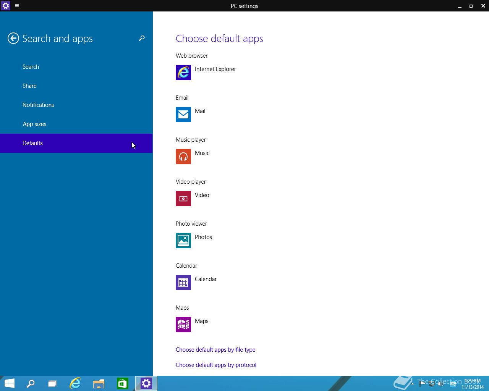Image resolution: width=489 pixels, height=391 pixels.
Task: Open the Store app from taskbar
Action: [x=123, y=383]
